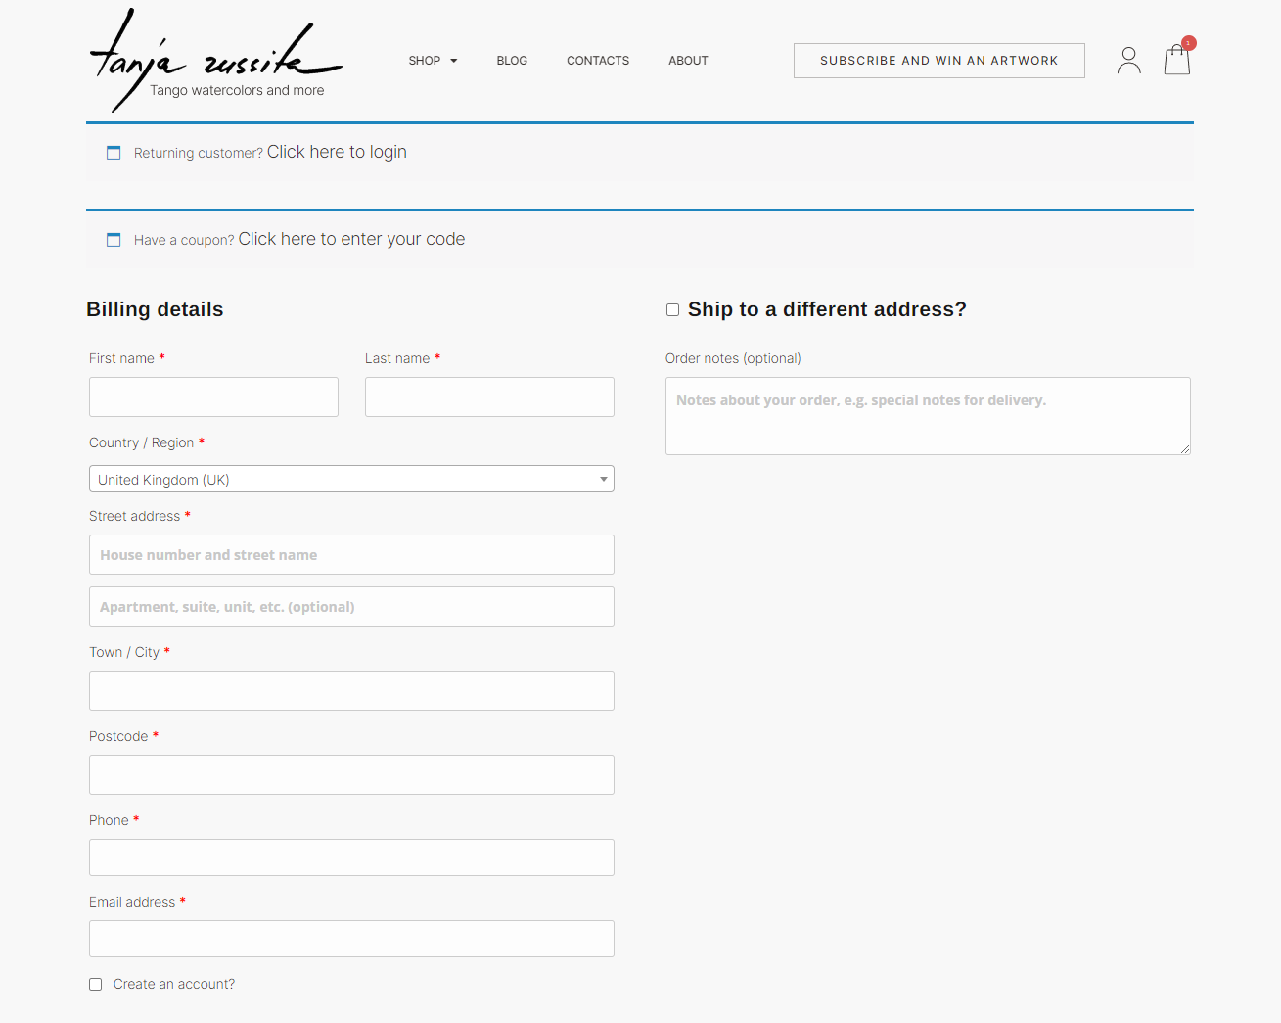The image size is (1281, 1023).
Task: Open the CONTACTS page from menu
Action: point(598,61)
